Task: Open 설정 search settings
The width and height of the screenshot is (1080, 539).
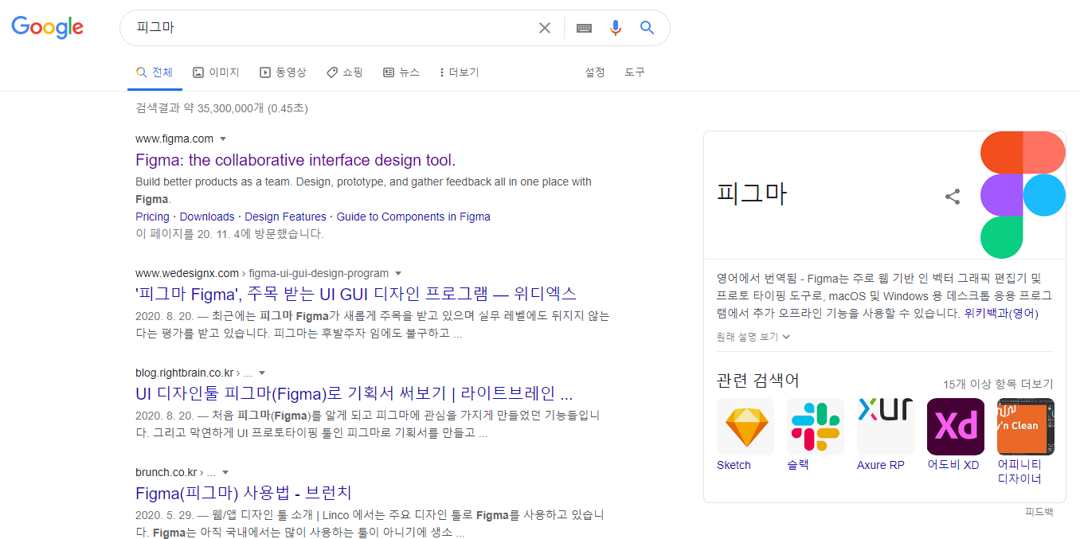Action: pyautogui.click(x=595, y=72)
